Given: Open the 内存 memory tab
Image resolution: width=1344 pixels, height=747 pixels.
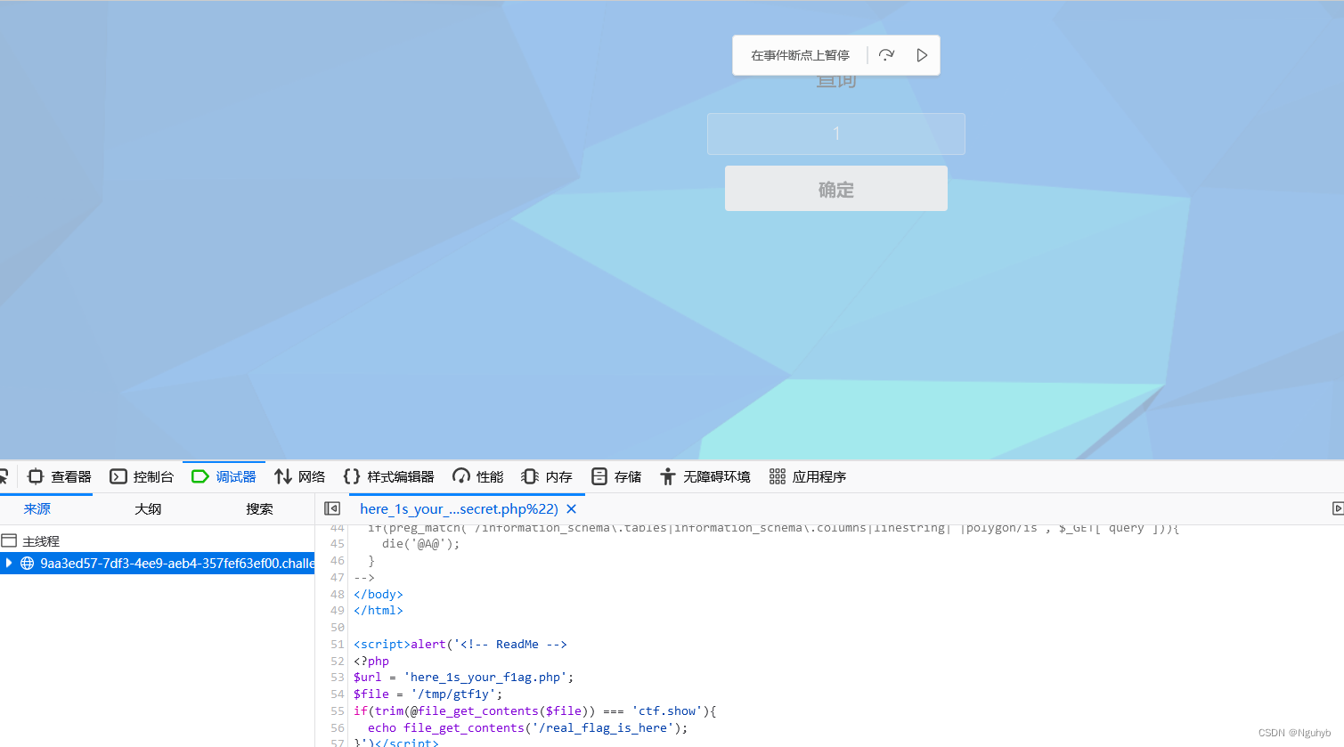Looking at the screenshot, I should (x=547, y=477).
